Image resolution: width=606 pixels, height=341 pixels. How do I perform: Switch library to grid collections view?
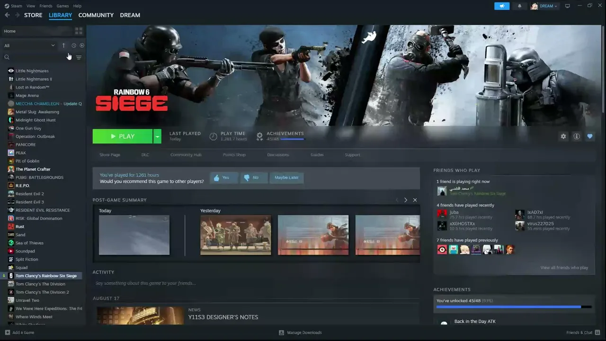79,31
